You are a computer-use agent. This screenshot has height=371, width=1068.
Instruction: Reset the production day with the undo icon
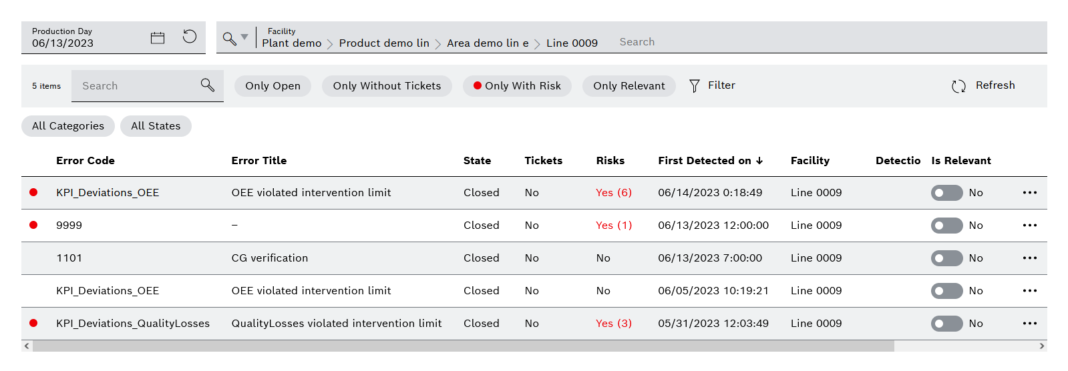pos(190,37)
